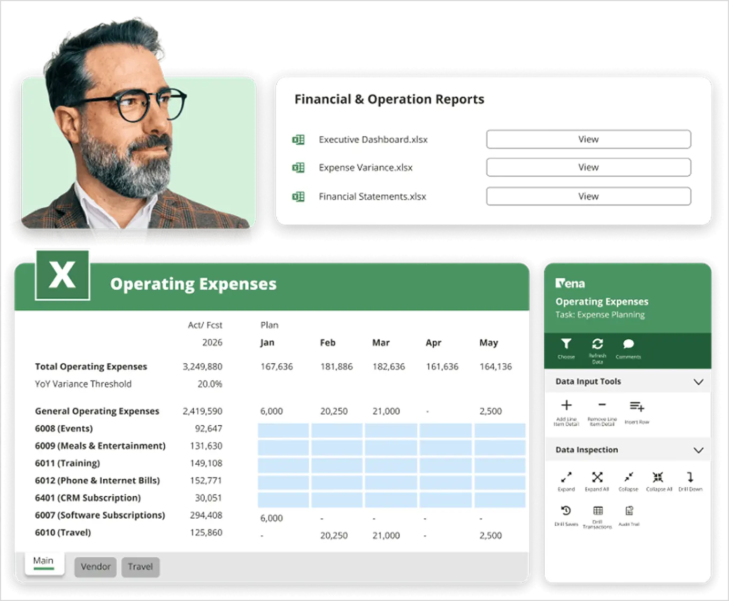Click the Vena logo in side panel
The image size is (729, 601).
570,283
